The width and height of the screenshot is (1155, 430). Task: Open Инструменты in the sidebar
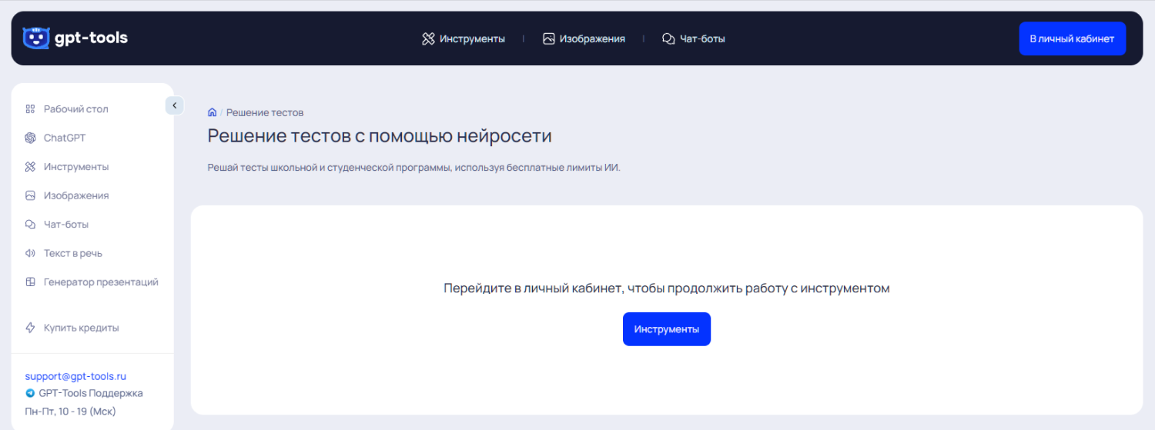pyautogui.click(x=76, y=167)
